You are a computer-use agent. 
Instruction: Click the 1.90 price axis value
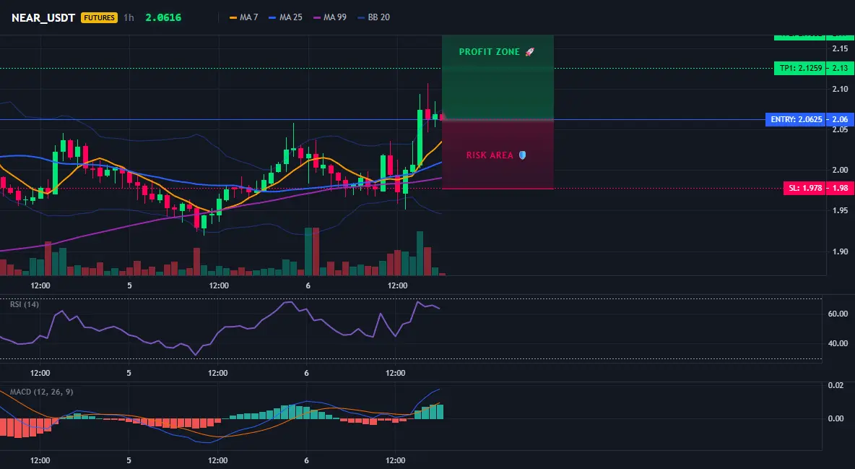(841, 251)
